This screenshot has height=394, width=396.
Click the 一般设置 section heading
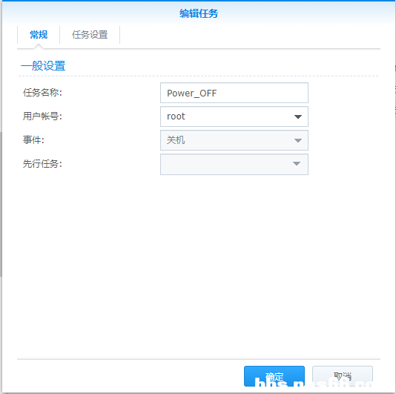pos(43,66)
